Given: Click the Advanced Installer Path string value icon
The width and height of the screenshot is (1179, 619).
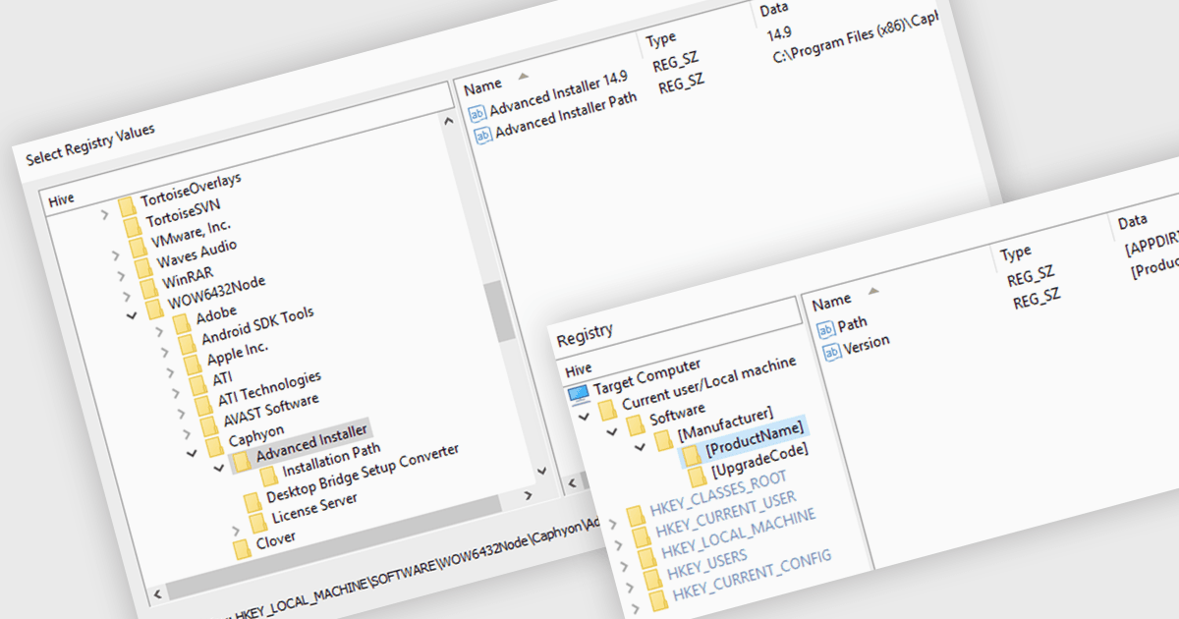Looking at the screenshot, I should [x=482, y=135].
